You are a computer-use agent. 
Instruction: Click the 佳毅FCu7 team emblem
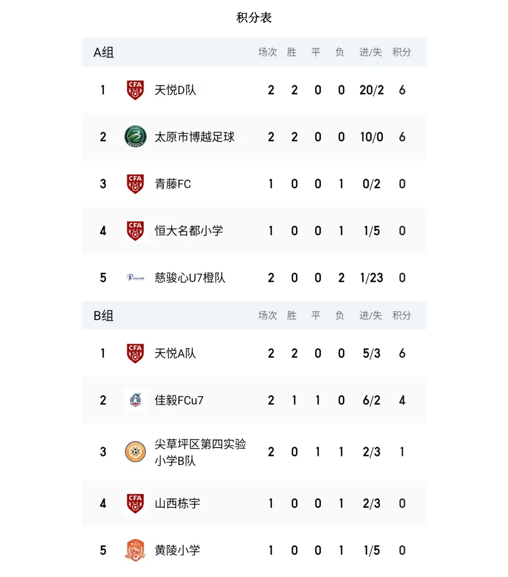pos(135,400)
